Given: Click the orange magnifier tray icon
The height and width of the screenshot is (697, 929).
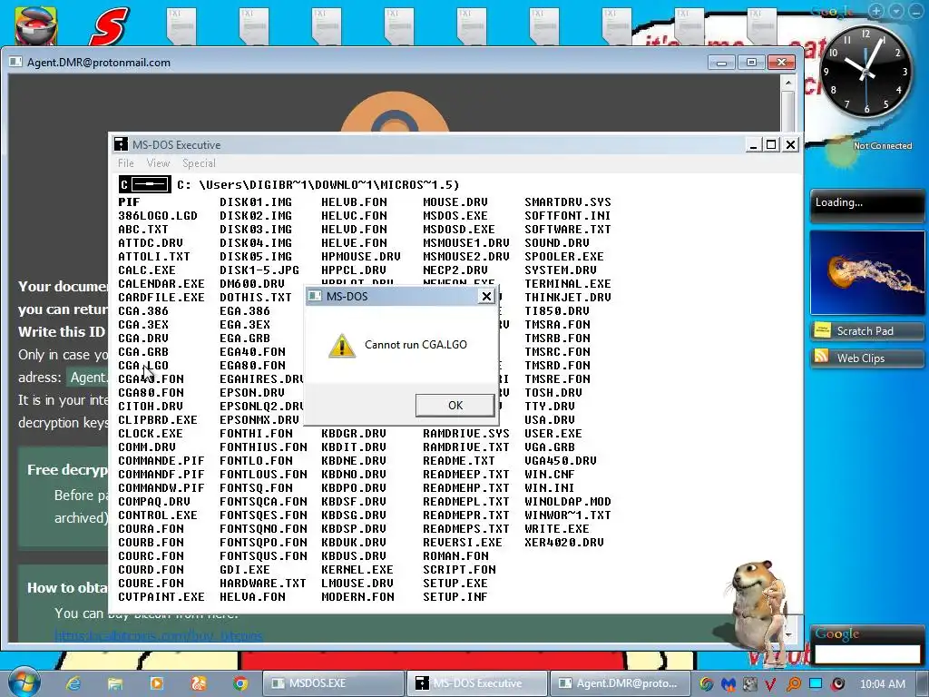Looking at the screenshot, I should 793,684.
